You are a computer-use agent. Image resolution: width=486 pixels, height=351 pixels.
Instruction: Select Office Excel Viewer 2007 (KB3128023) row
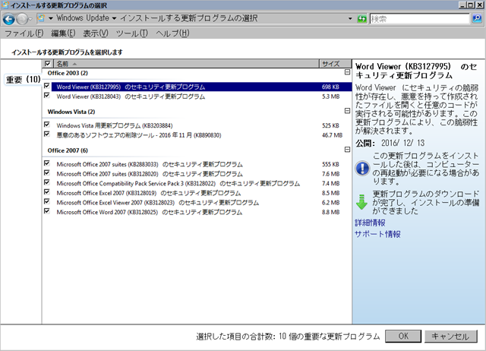201,203
